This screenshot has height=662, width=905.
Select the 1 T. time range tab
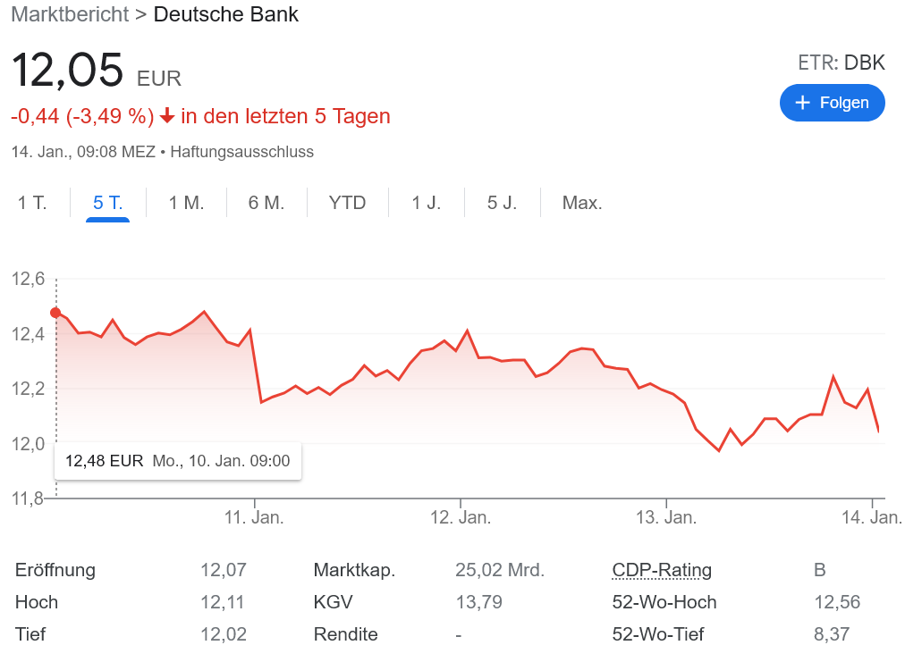tap(32, 203)
